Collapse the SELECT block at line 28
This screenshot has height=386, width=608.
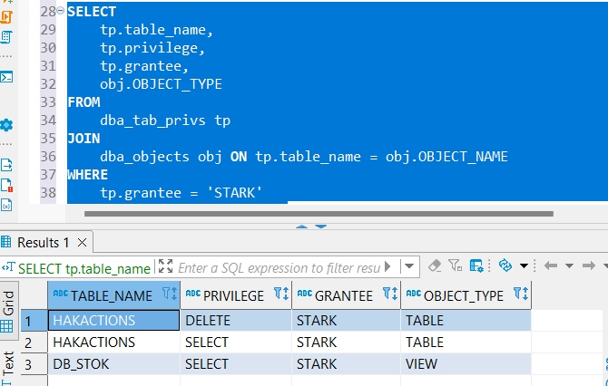click(x=61, y=11)
